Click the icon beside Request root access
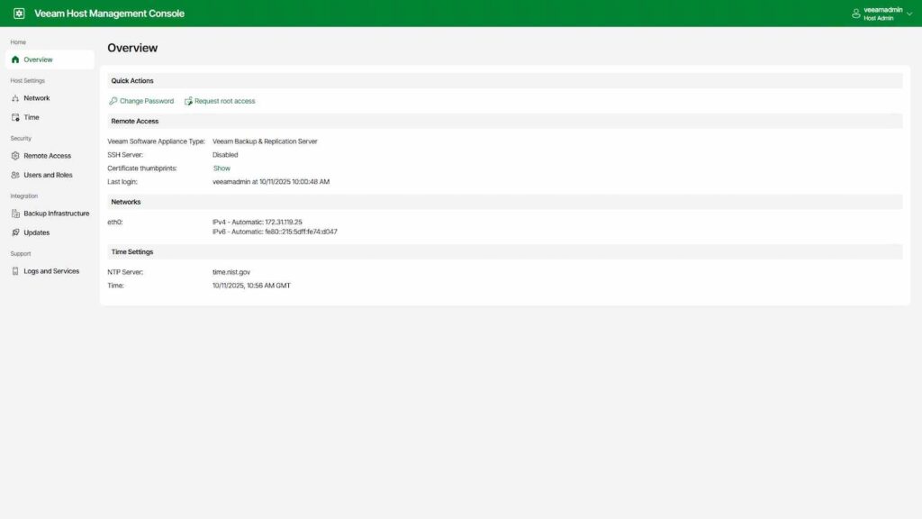 click(188, 101)
